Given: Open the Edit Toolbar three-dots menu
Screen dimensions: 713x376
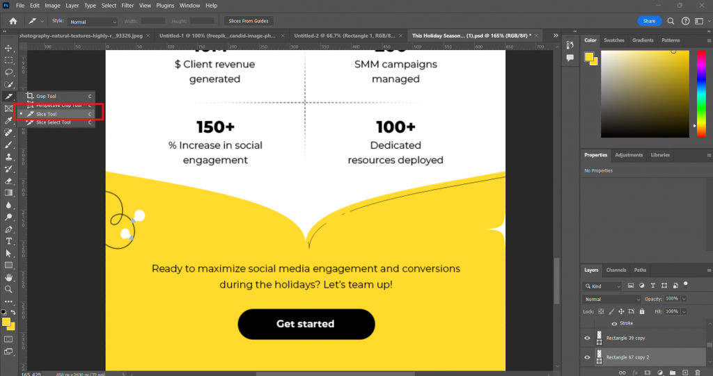Looking at the screenshot, I should 8,301.
